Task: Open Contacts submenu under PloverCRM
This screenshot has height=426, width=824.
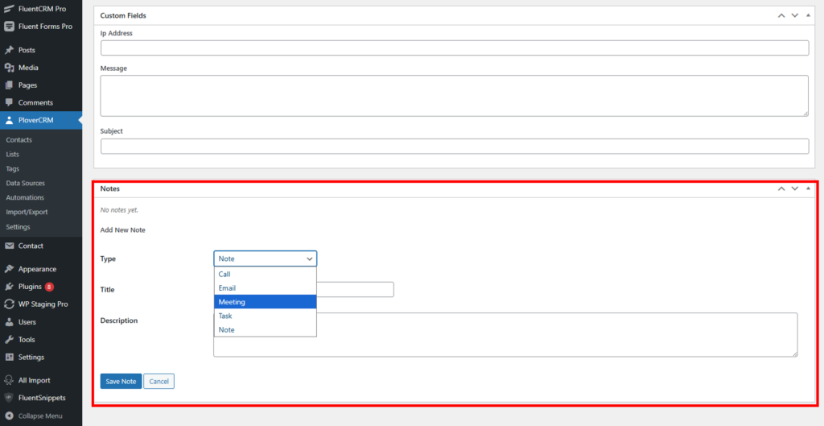Action: point(19,140)
